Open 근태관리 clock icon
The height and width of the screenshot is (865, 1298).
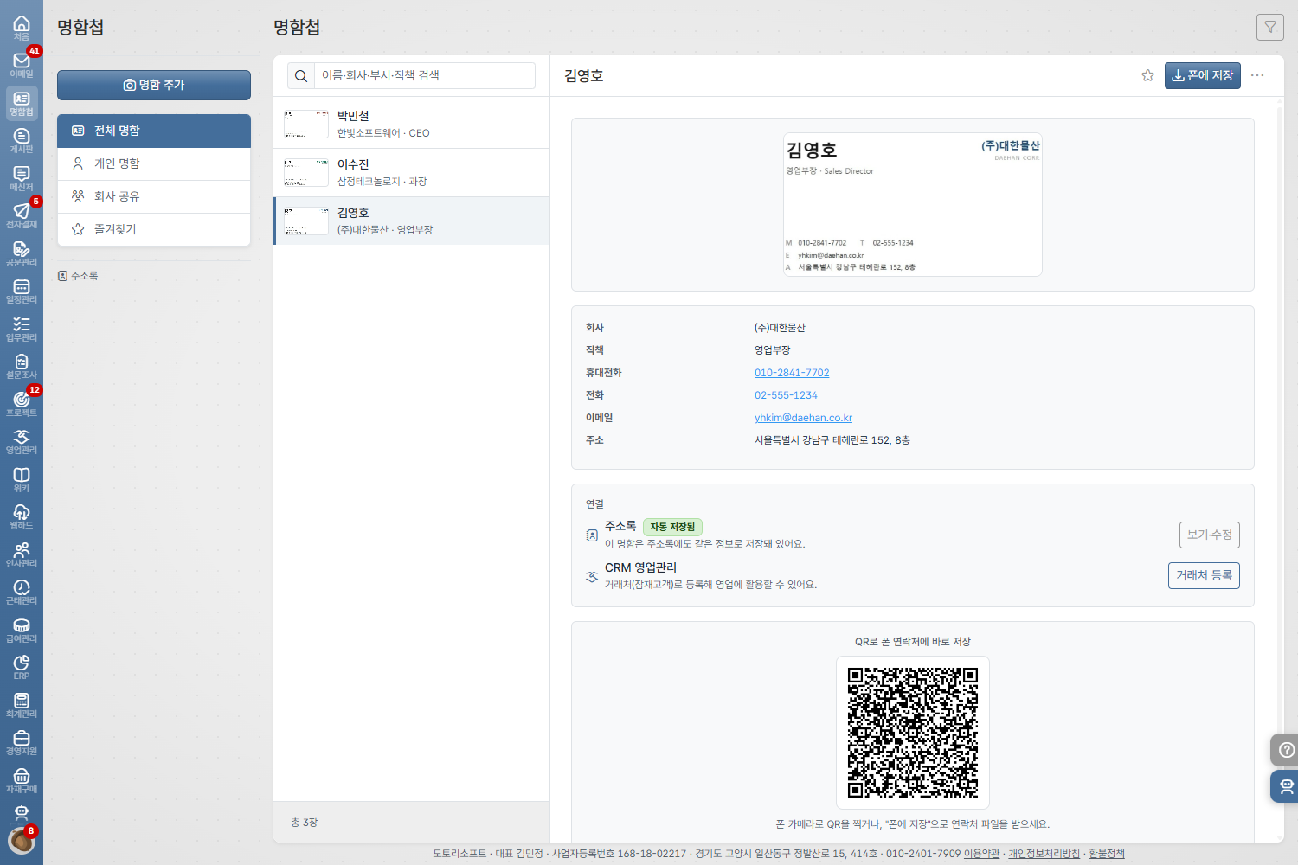coord(22,592)
